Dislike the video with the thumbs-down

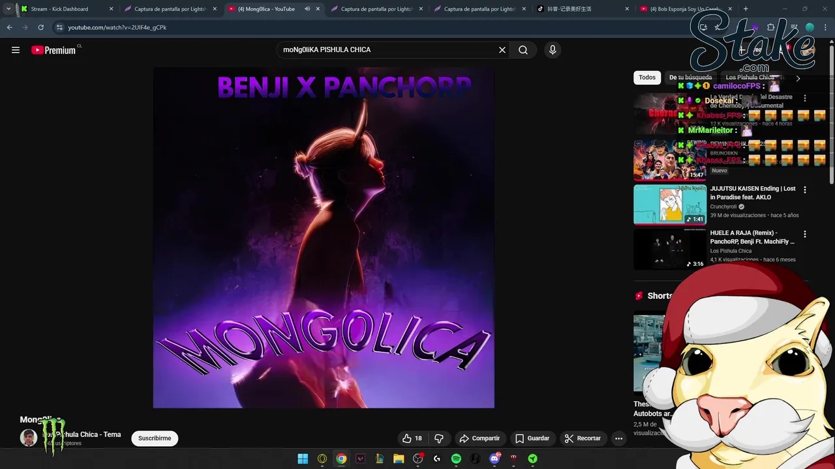[439, 438]
